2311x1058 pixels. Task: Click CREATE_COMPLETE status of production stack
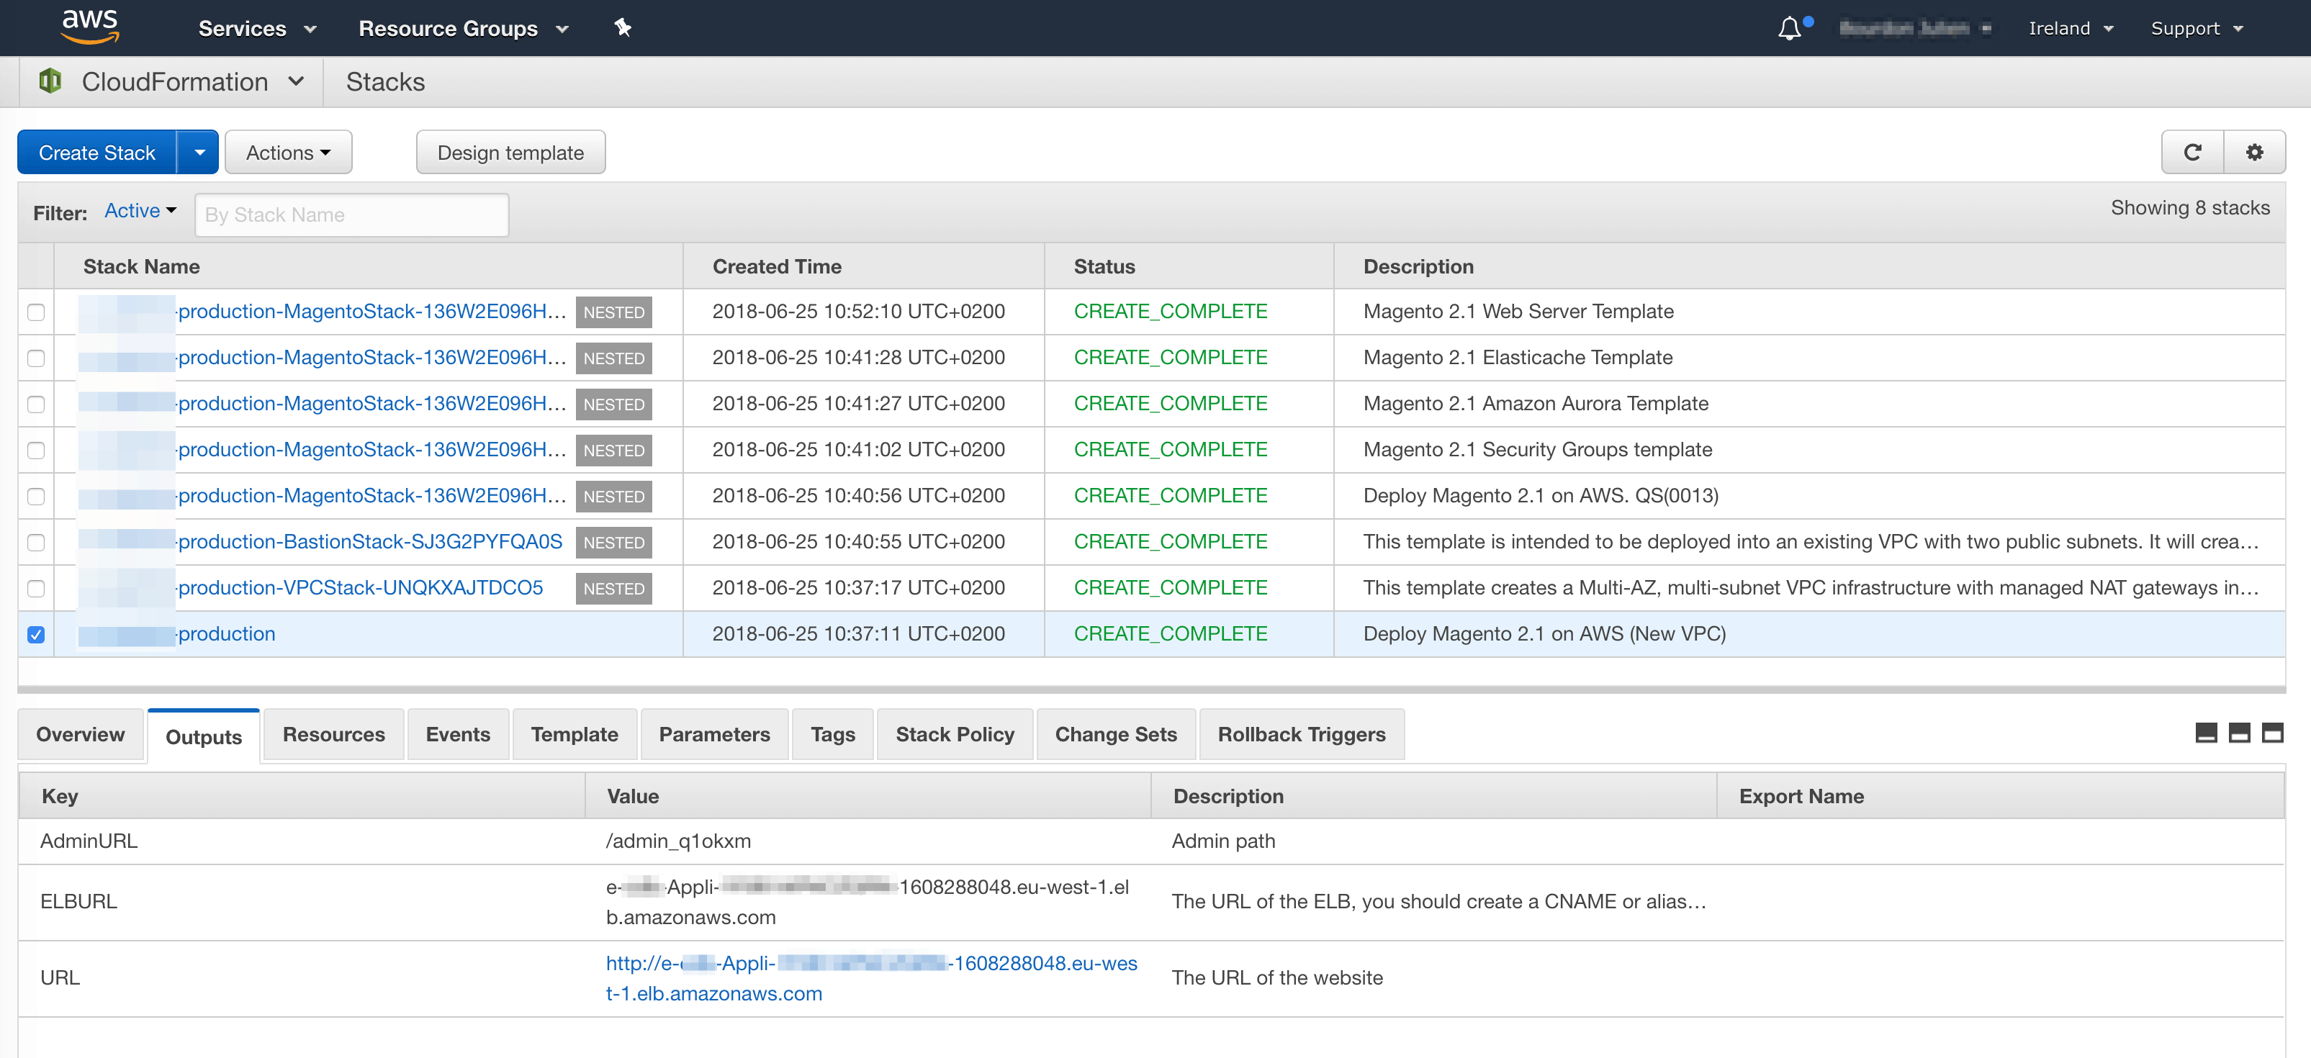tap(1170, 634)
